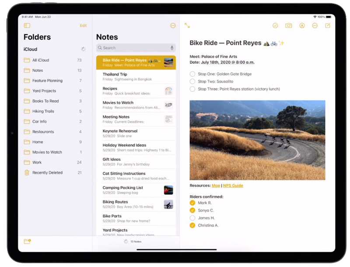Open the Gift Ideas note
350x267 pixels.
click(x=136, y=162)
